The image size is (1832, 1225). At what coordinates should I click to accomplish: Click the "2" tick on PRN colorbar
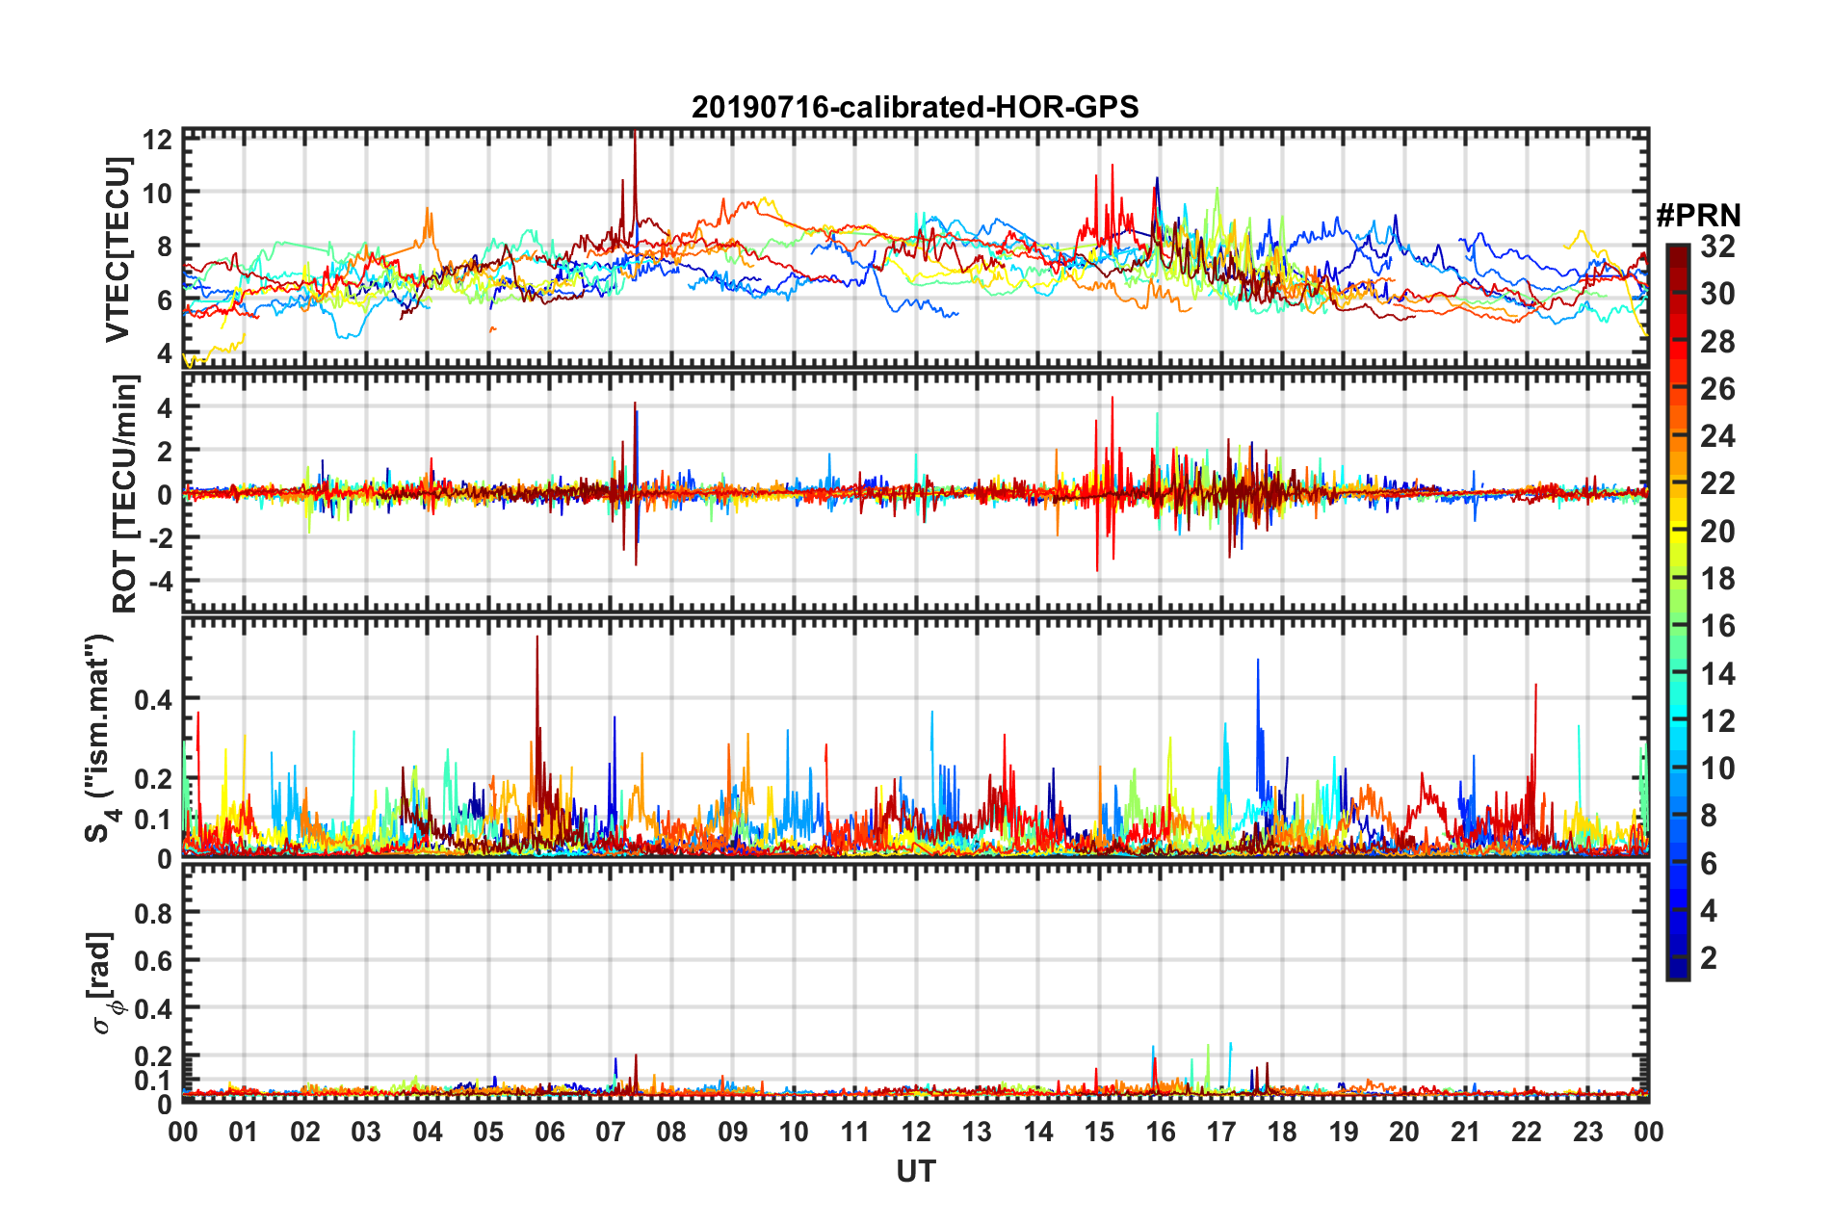[1709, 958]
